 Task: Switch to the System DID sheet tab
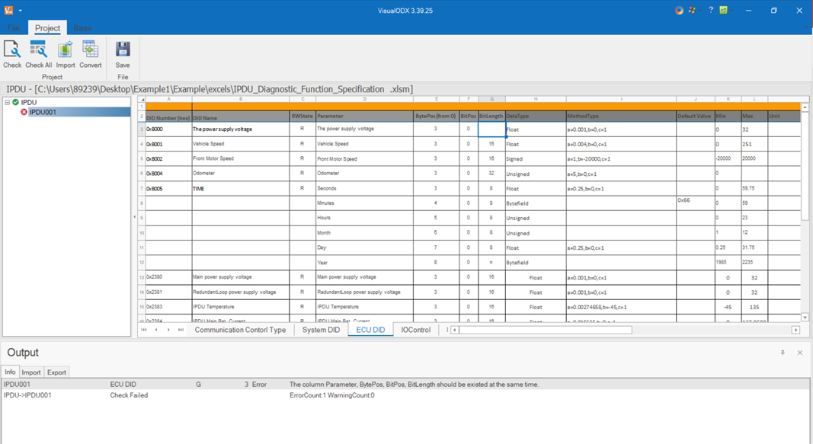pyautogui.click(x=321, y=330)
